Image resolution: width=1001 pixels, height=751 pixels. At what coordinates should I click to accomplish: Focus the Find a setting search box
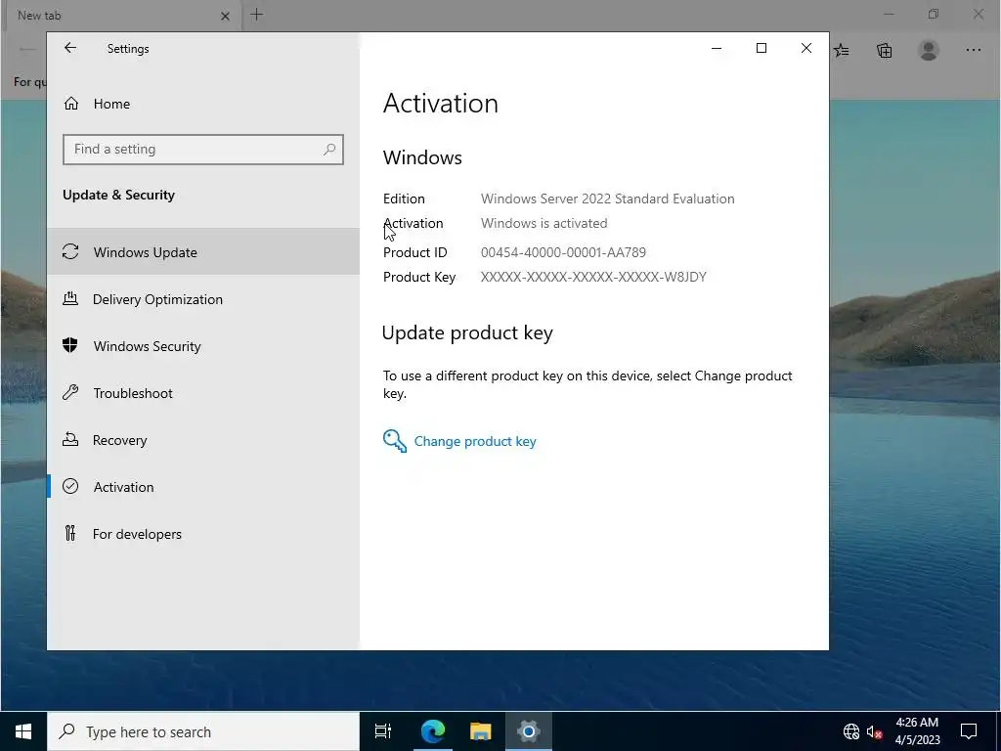coord(203,150)
